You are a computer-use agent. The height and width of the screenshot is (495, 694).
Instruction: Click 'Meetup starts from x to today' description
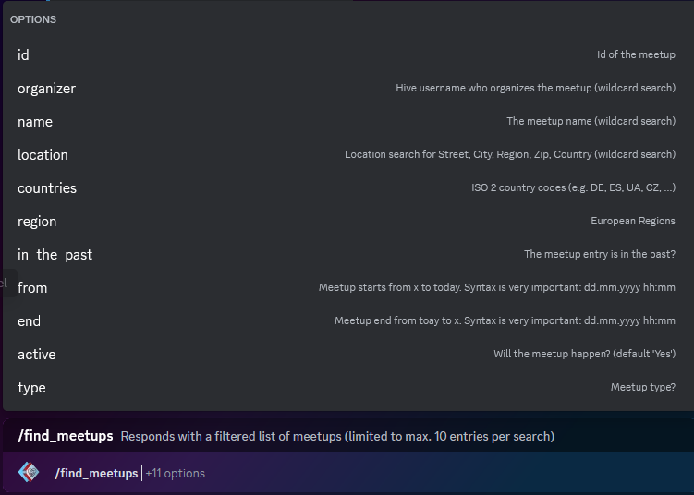tap(497, 287)
